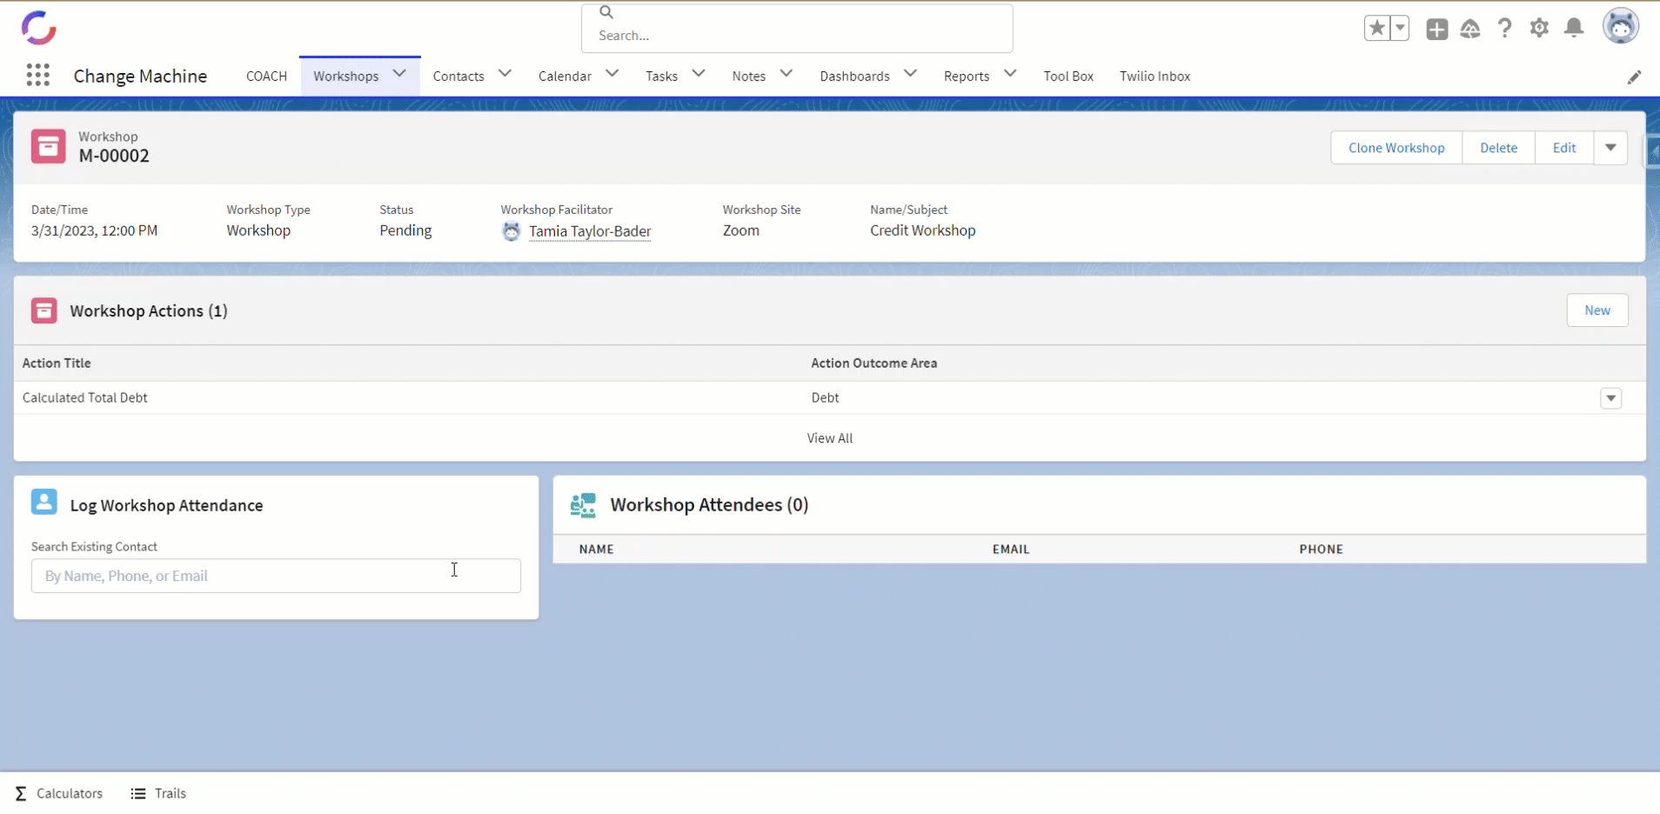Open the Tasks tab
The height and width of the screenshot is (814, 1660).
click(661, 77)
